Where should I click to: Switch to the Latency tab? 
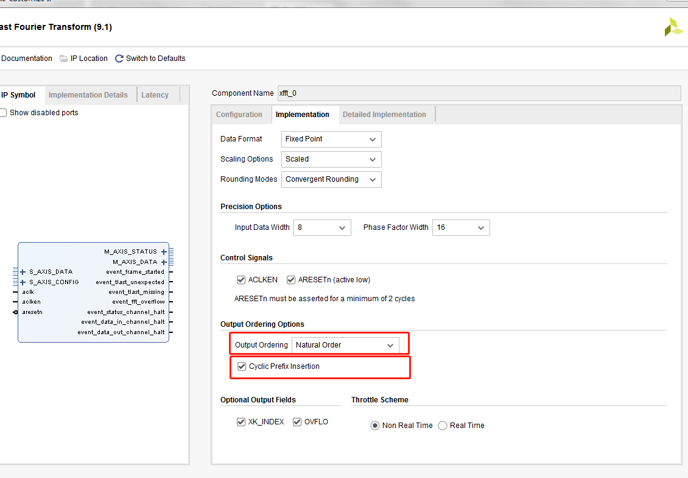coord(155,95)
